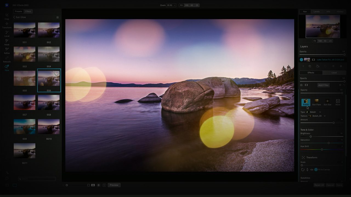351x197 pixels.
Task: Click the Done button
Action: coord(339,185)
